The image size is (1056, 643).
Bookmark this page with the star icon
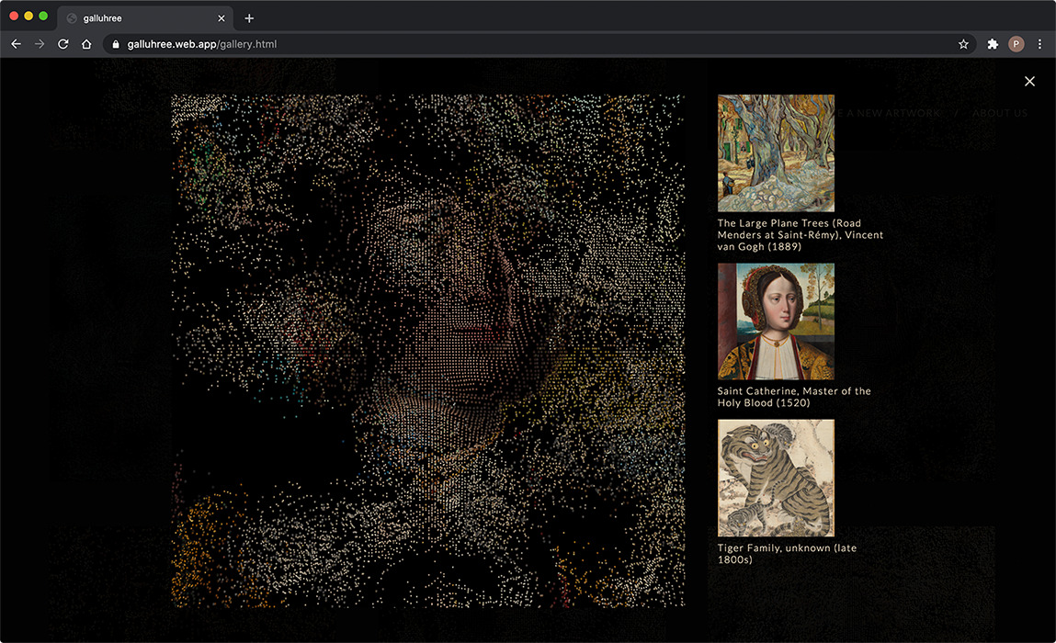click(963, 44)
